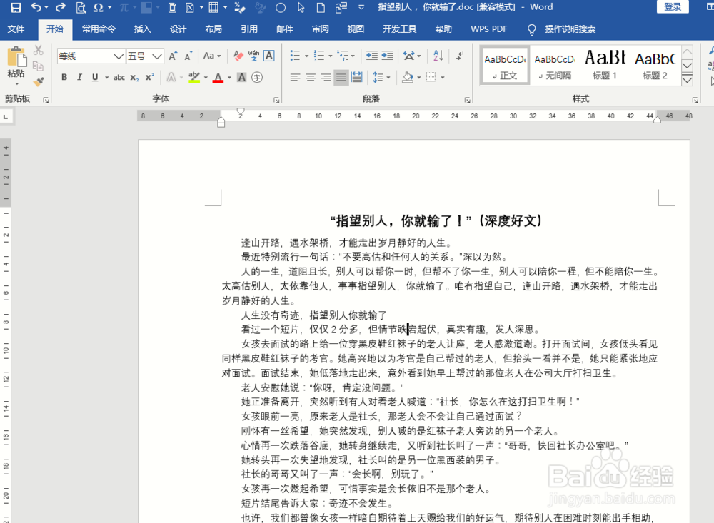This screenshot has width=714, height=523.
Task: Open the 邮件 ribbon tab
Action: 285,29
